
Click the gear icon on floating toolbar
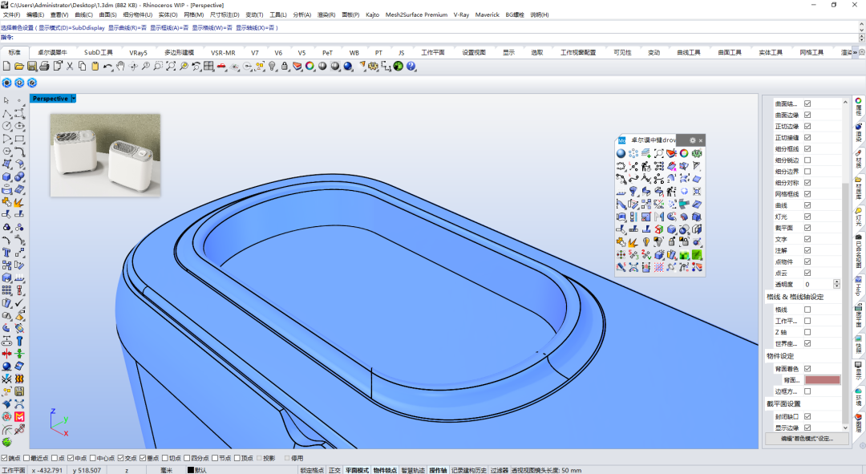693,140
